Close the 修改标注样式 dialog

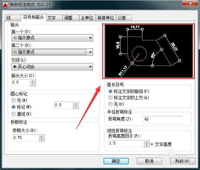tap(190, 3)
